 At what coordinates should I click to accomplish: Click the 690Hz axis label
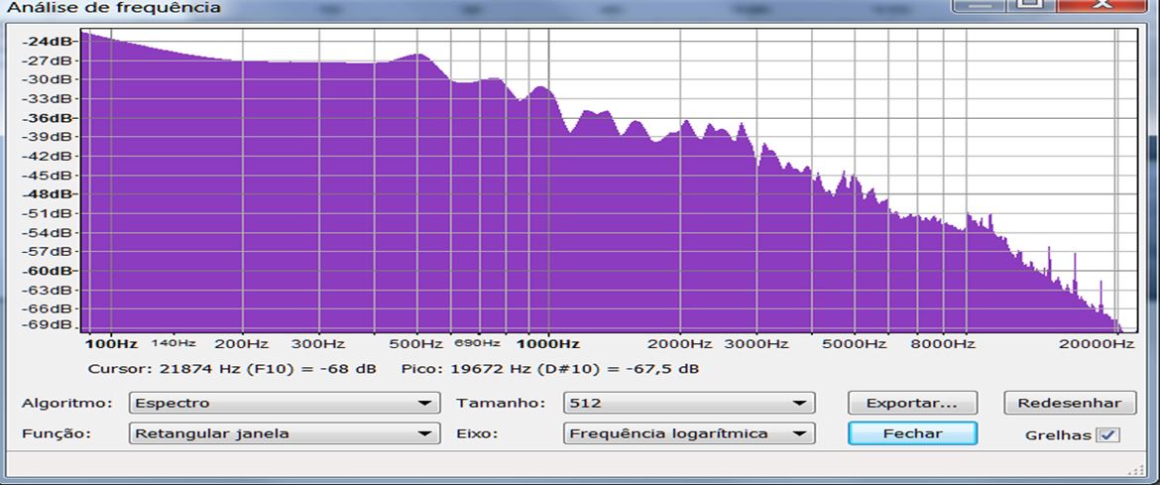[x=478, y=343]
